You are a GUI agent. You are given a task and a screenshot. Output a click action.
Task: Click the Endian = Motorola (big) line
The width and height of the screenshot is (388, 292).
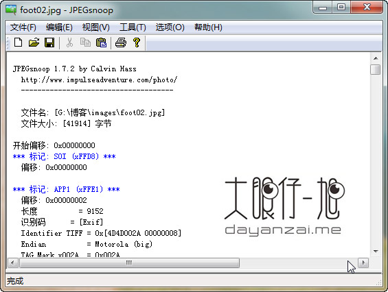coord(87,244)
